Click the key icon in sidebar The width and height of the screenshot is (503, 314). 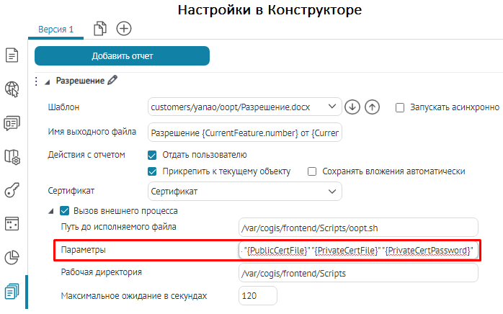(12, 189)
